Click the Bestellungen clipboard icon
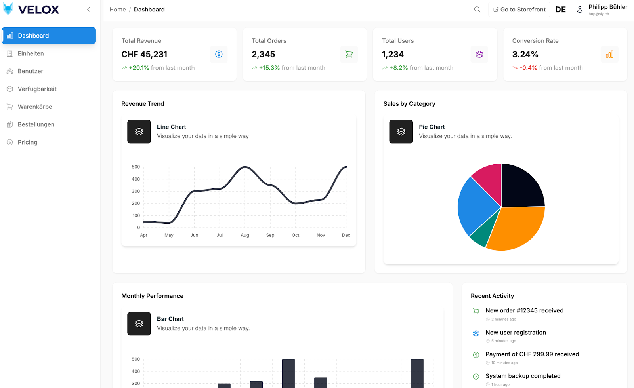The height and width of the screenshot is (388, 634). (10, 124)
